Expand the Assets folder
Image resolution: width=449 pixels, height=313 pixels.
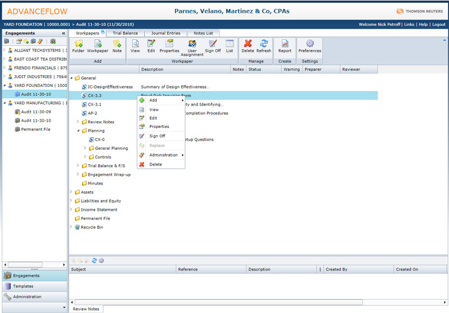tap(71, 192)
